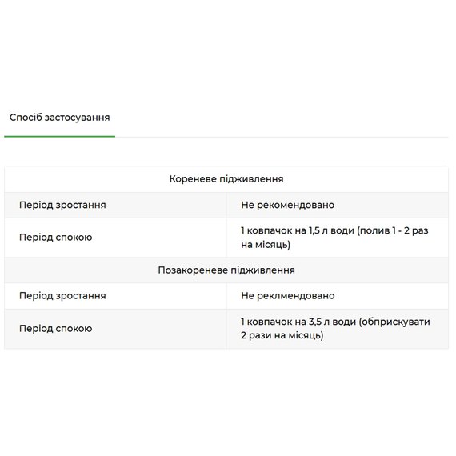This screenshot has height=456, width=456.
Task: Select the Позакореневе підживлення section header
Action: (x=226, y=270)
